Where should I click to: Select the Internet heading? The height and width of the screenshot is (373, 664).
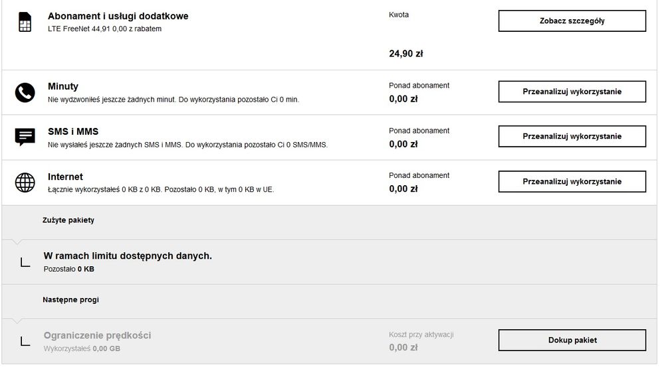[x=65, y=177]
